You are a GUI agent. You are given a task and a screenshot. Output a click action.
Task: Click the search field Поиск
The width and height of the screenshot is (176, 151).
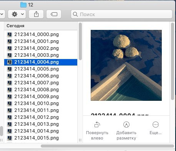(x=121, y=14)
